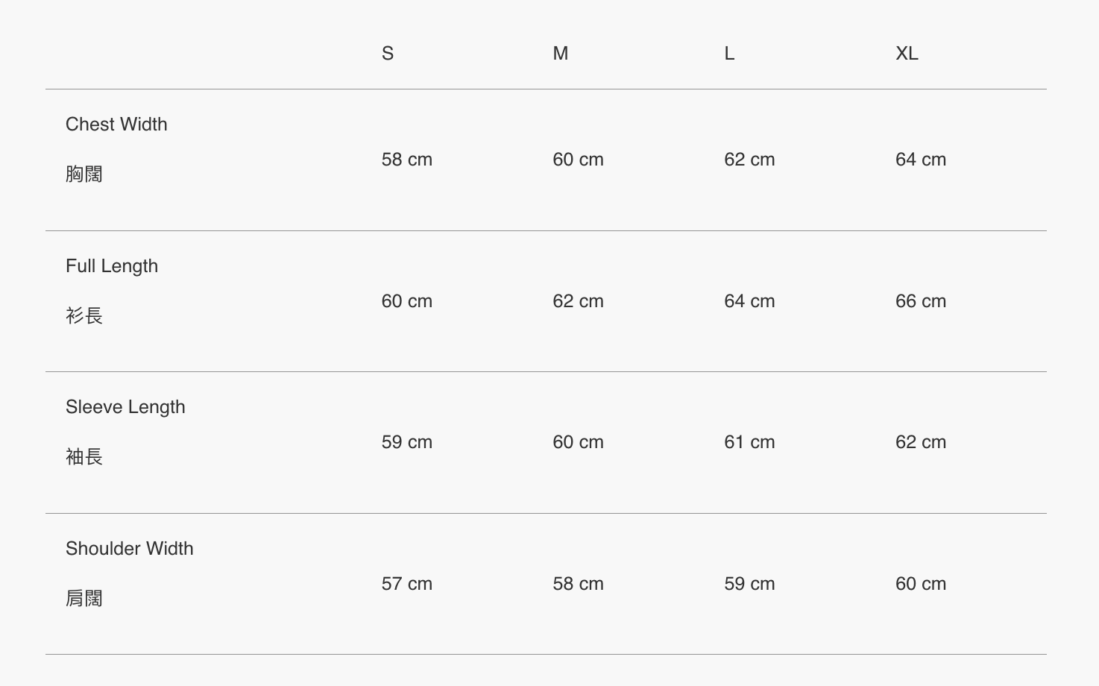1099x686 pixels.
Task: Click the Full Length value for size XL
Action: tap(921, 301)
